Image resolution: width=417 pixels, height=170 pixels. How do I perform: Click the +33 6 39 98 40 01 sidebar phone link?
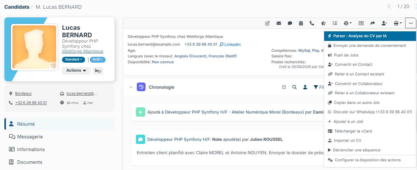click(31, 103)
